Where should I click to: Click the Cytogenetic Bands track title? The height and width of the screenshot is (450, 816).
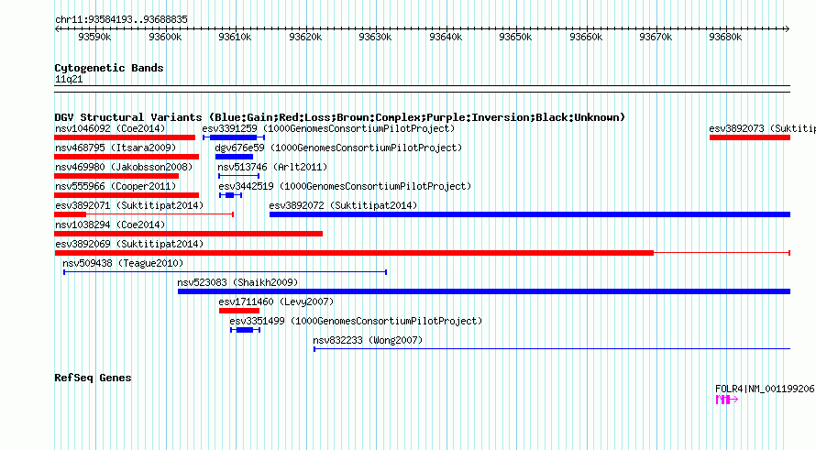tap(109, 68)
